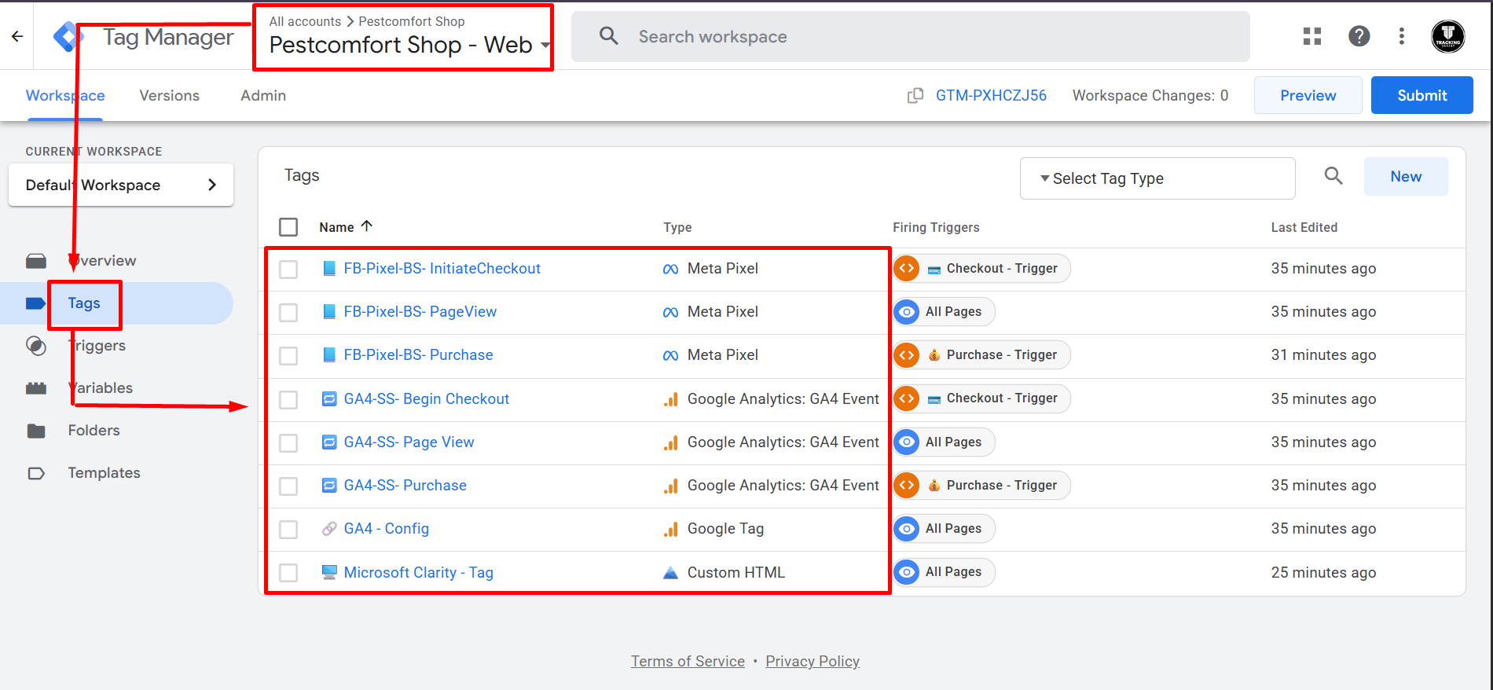
Task: Open the Select Tag Type dropdown
Action: pos(1157,178)
